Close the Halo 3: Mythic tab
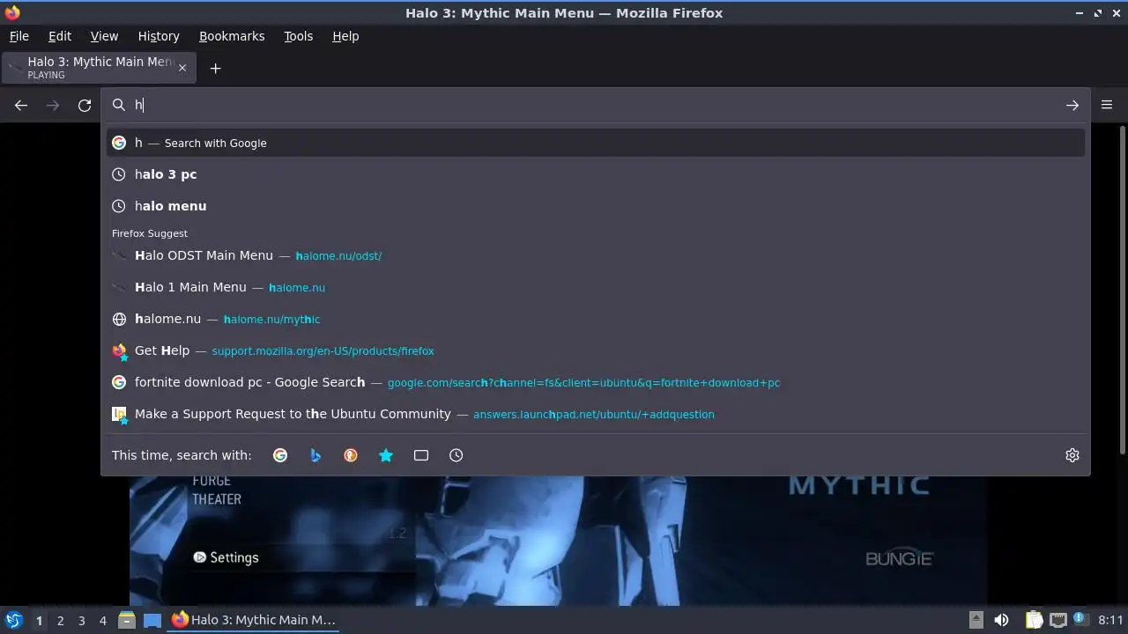Viewport: 1128px width, 634px height. point(182,68)
